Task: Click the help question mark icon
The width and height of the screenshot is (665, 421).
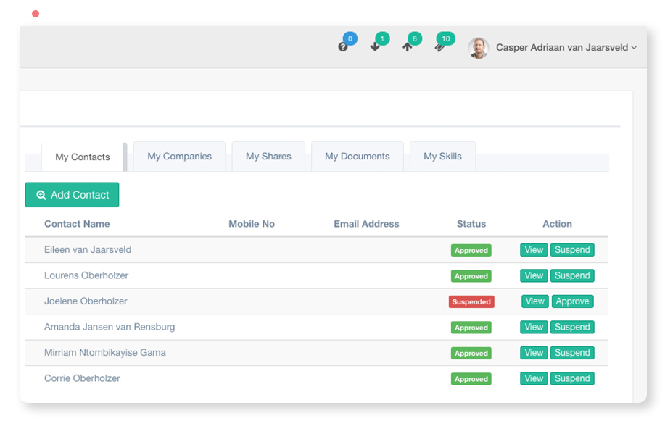Action: pos(343,47)
